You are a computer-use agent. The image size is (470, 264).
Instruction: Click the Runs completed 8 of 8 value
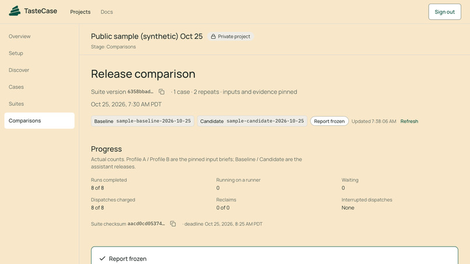[x=97, y=188]
